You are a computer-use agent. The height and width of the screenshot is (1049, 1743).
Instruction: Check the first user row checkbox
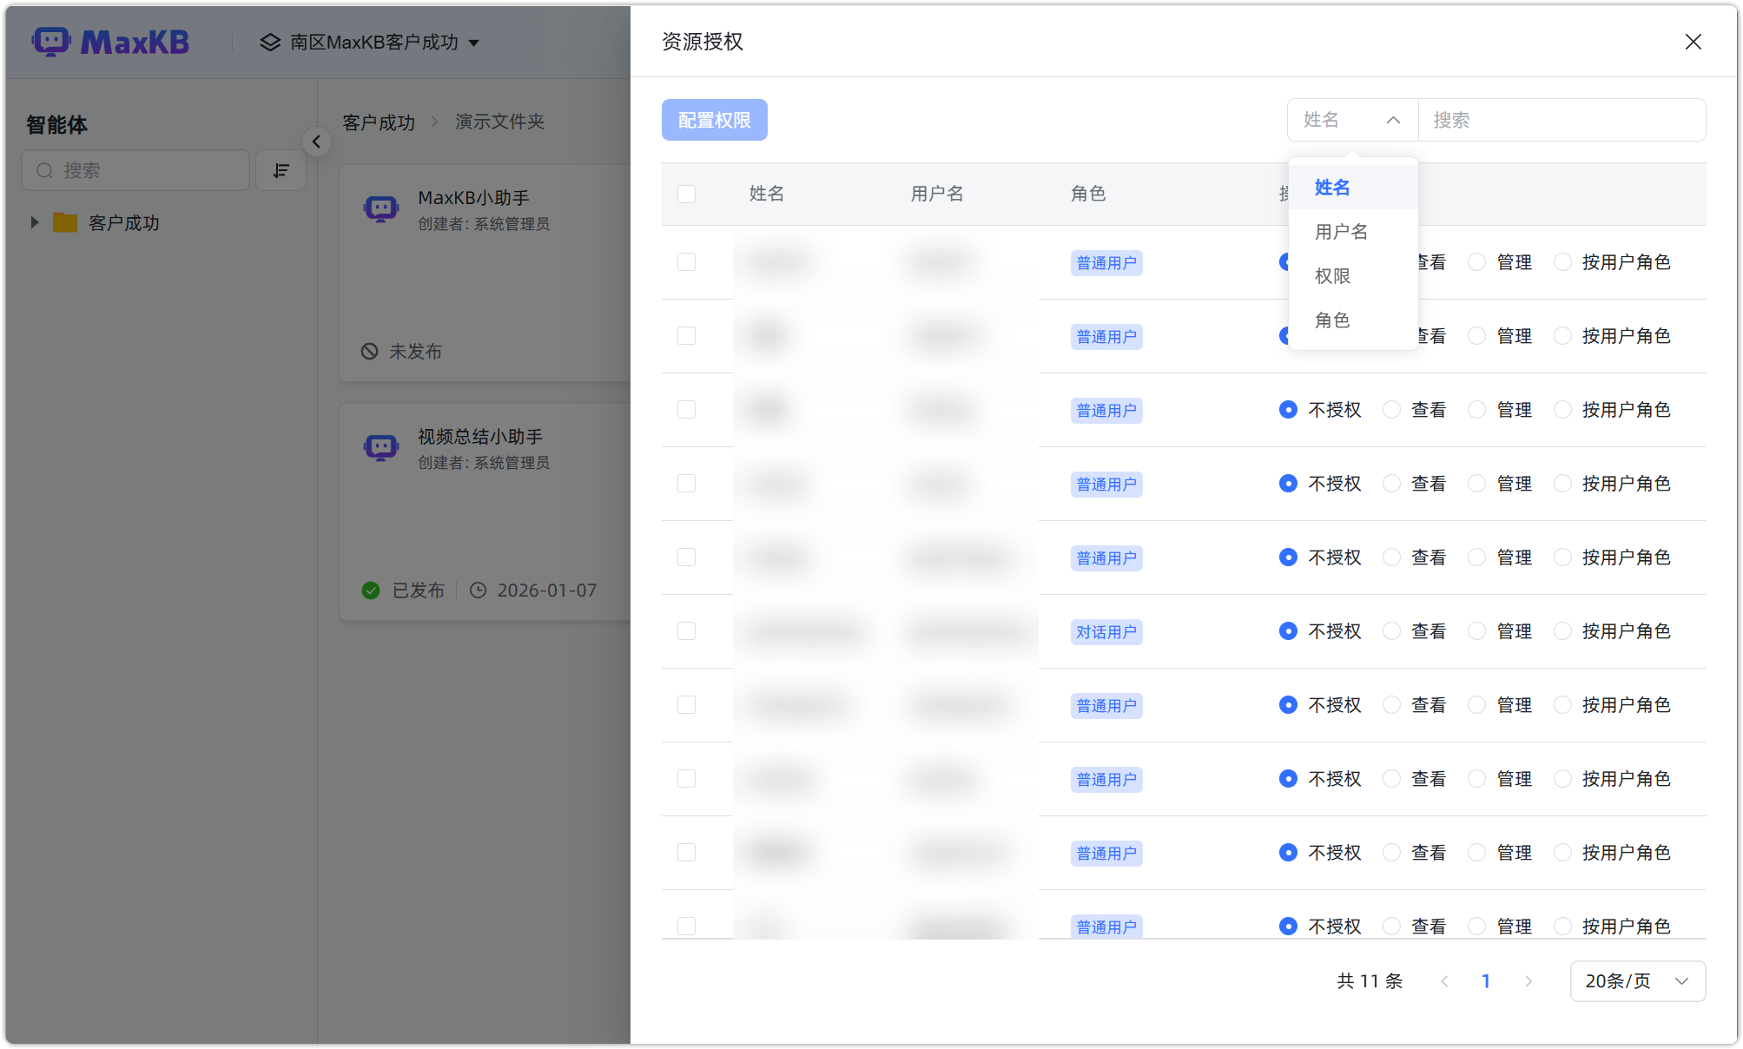coord(686,262)
